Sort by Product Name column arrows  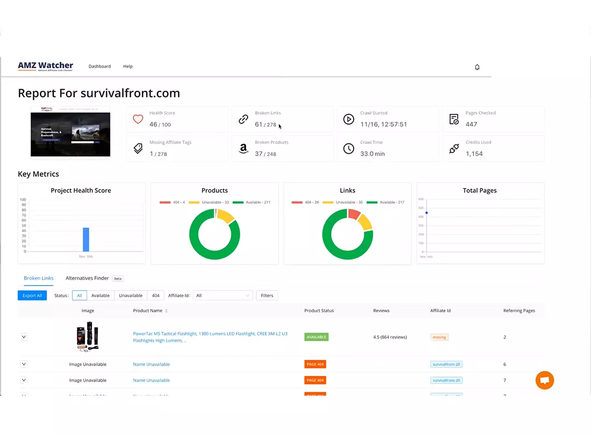166,311
